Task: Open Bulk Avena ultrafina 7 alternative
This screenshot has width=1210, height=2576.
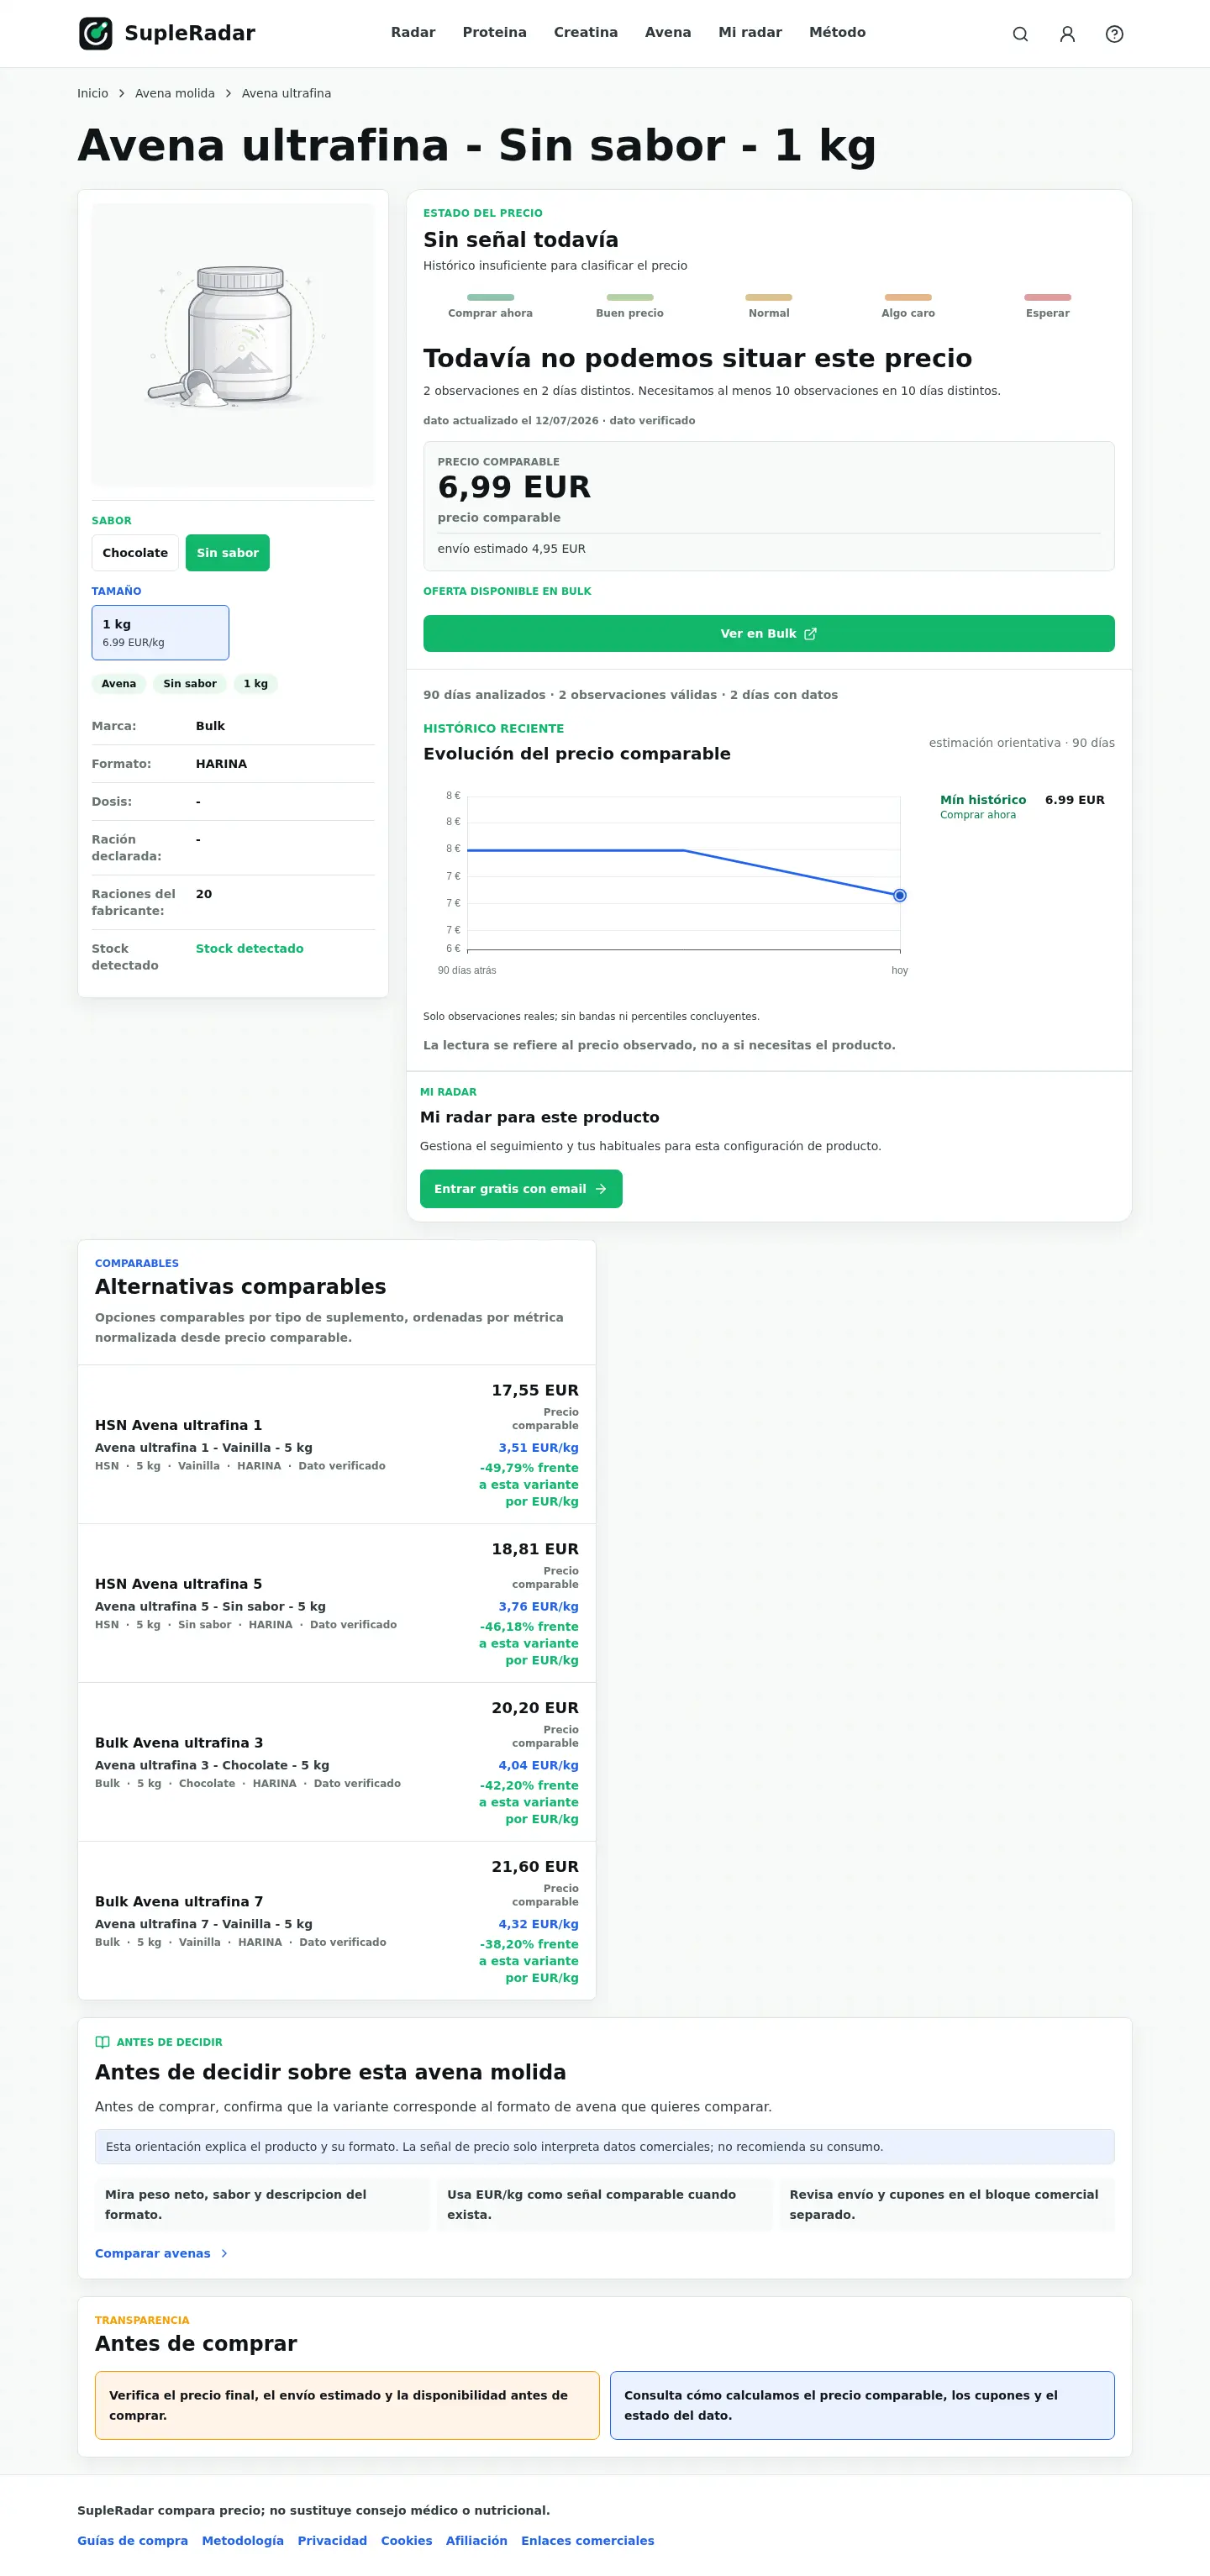Action: pos(337,1921)
